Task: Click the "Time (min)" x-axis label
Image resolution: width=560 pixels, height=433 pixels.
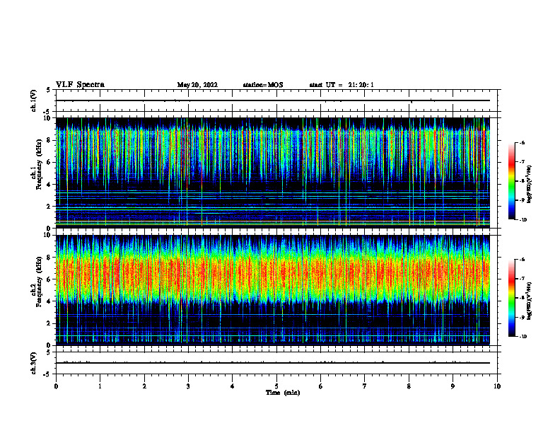Action: pyautogui.click(x=283, y=393)
